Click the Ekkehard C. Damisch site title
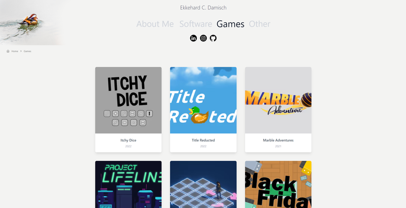The width and height of the screenshot is (406, 208). (x=204, y=8)
